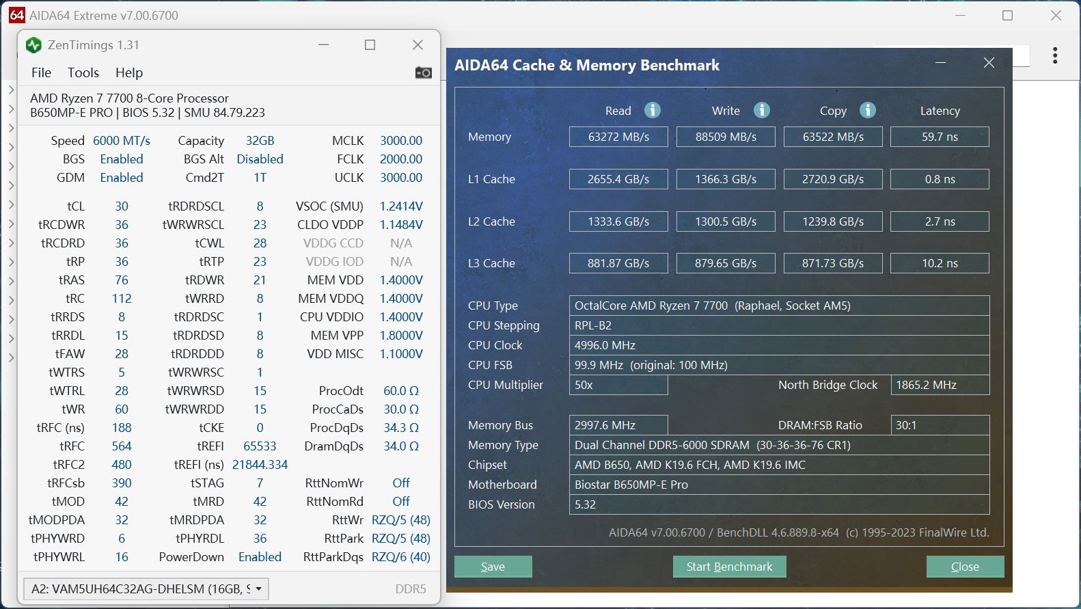The width and height of the screenshot is (1081, 609).
Task: Click the Close button in benchmark dialog
Action: [964, 567]
